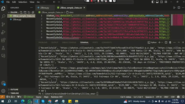Open notifications bell in status bar
This screenshot has height=104, width=185.
coord(183,97)
